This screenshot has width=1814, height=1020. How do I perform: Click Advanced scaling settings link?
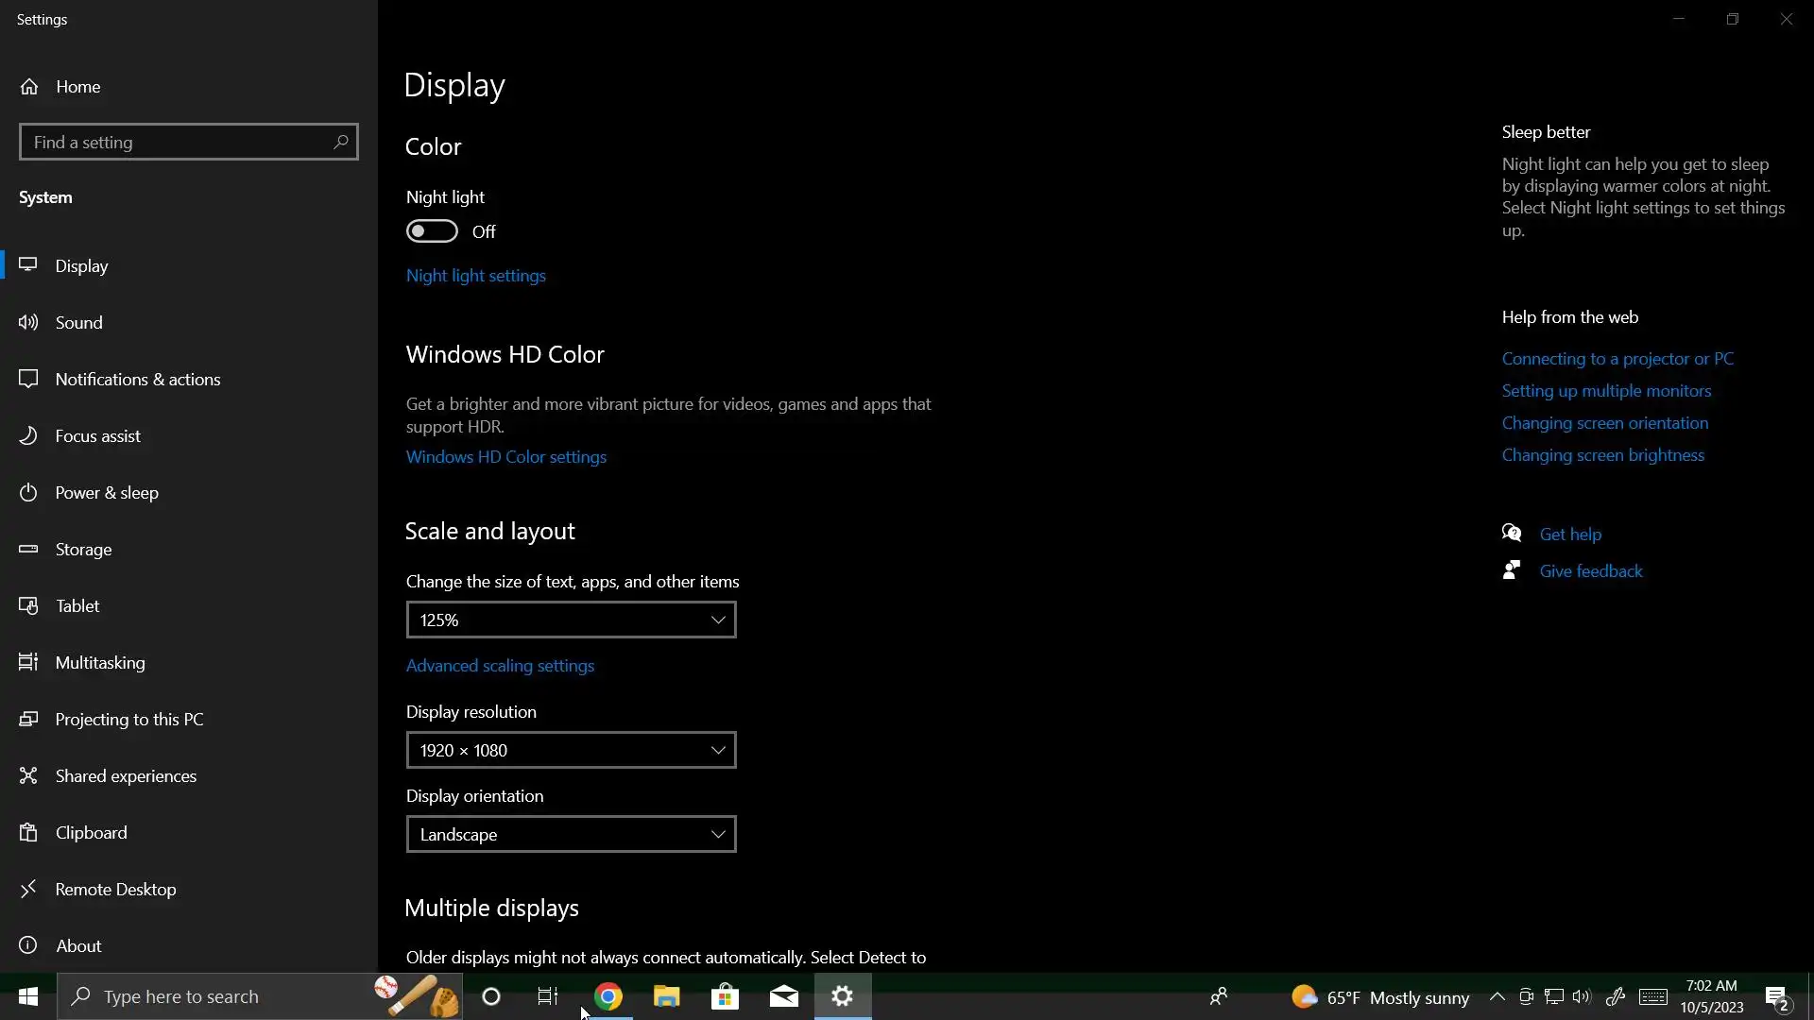click(x=500, y=666)
